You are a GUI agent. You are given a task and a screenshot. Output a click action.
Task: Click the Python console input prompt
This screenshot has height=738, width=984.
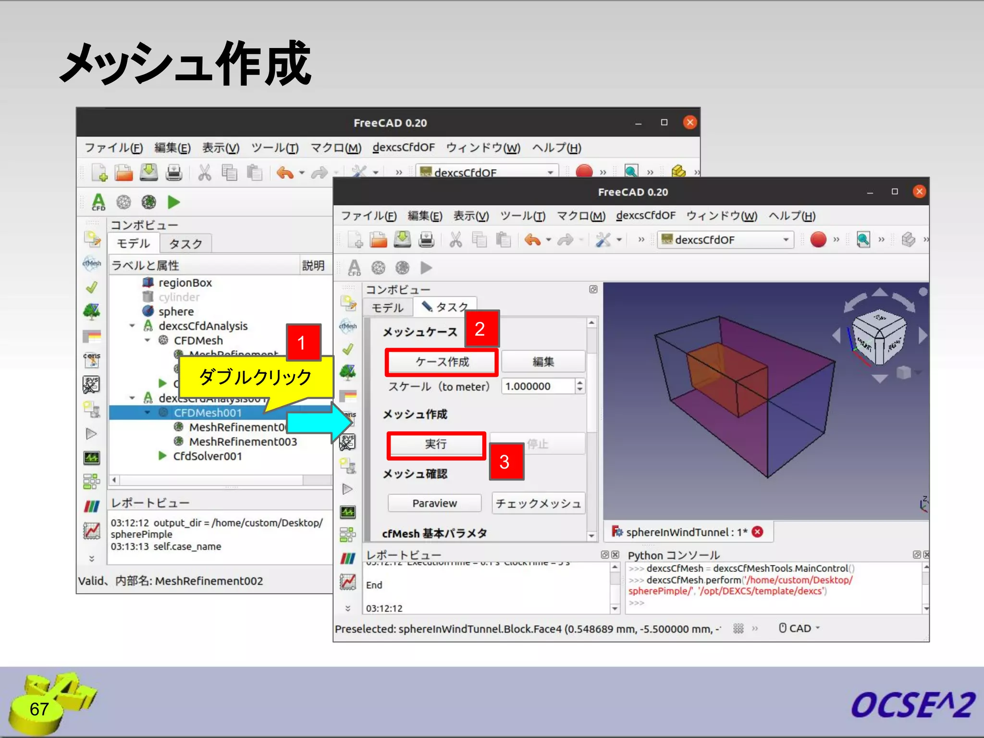pos(636,603)
